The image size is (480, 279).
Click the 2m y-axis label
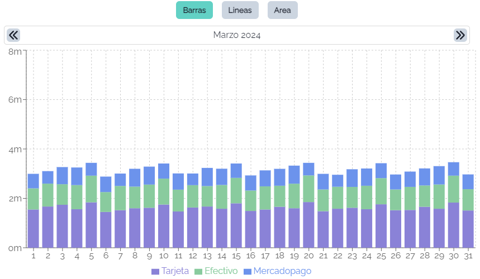coord(15,199)
